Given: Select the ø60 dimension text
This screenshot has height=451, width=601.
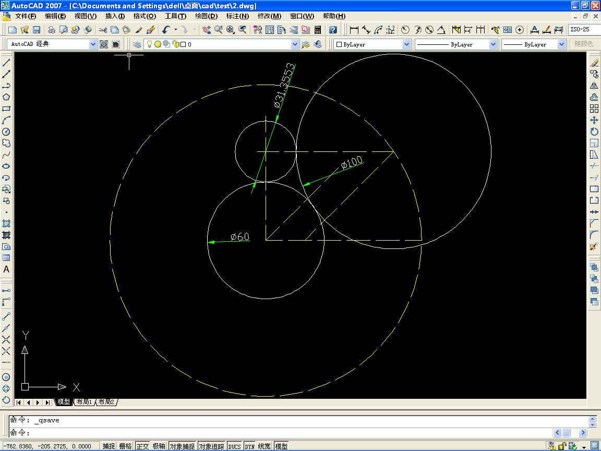Looking at the screenshot, I should [x=240, y=236].
